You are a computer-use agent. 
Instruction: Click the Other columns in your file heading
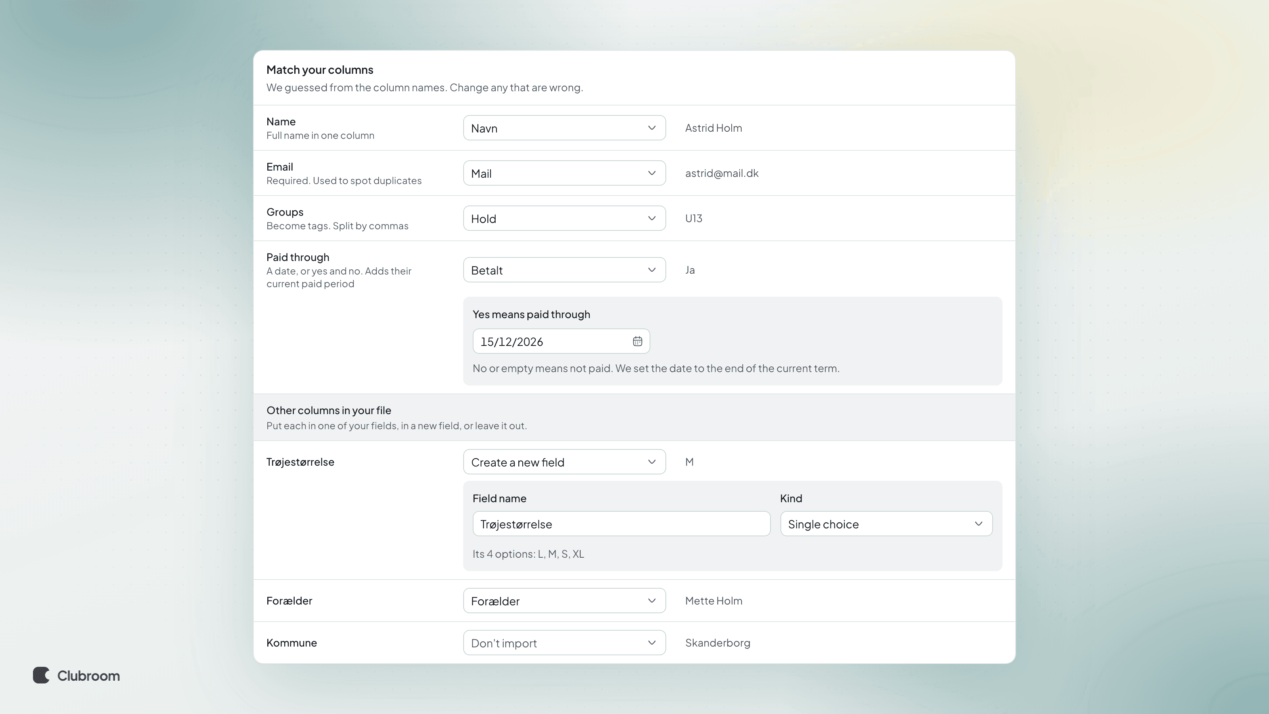(329, 411)
